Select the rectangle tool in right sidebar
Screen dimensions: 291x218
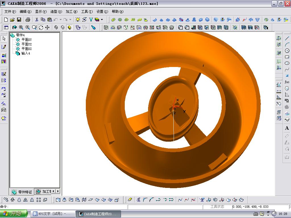287,57
